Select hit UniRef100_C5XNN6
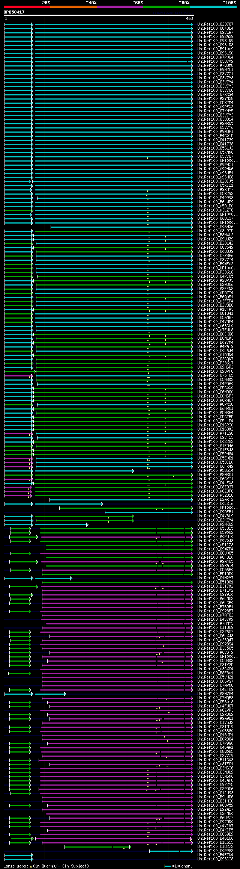Screen dimensions: 240x869 pyautogui.click(x=215, y=152)
